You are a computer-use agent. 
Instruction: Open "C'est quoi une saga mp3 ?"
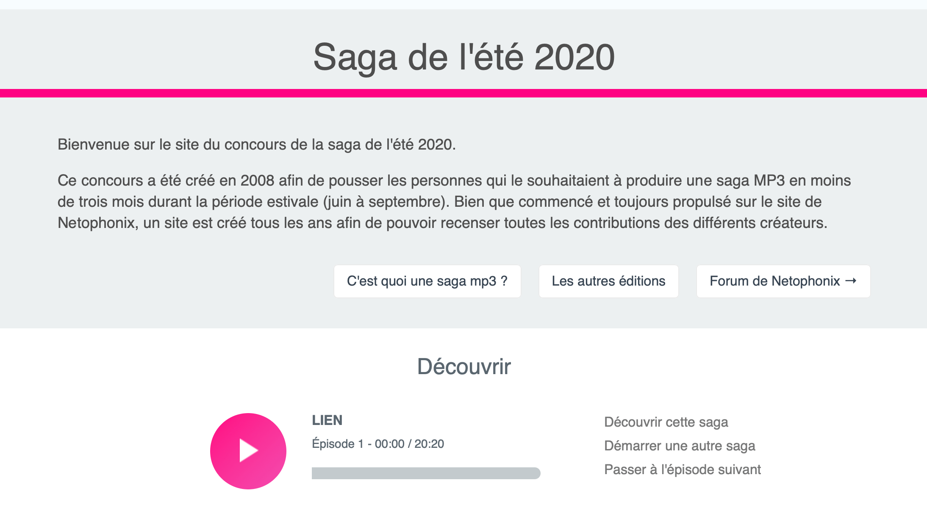tap(427, 281)
